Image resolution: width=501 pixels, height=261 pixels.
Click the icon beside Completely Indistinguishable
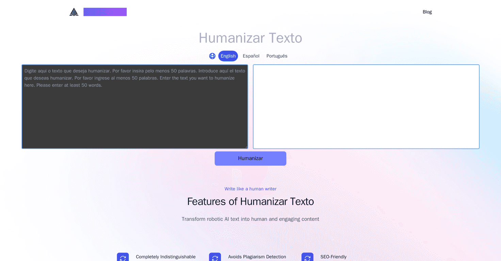[x=123, y=257]
